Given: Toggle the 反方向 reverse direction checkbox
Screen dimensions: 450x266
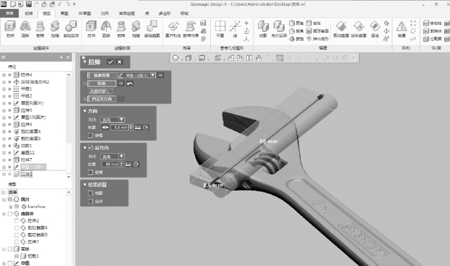Looking at the screenshot, I should tap(91, 148).
